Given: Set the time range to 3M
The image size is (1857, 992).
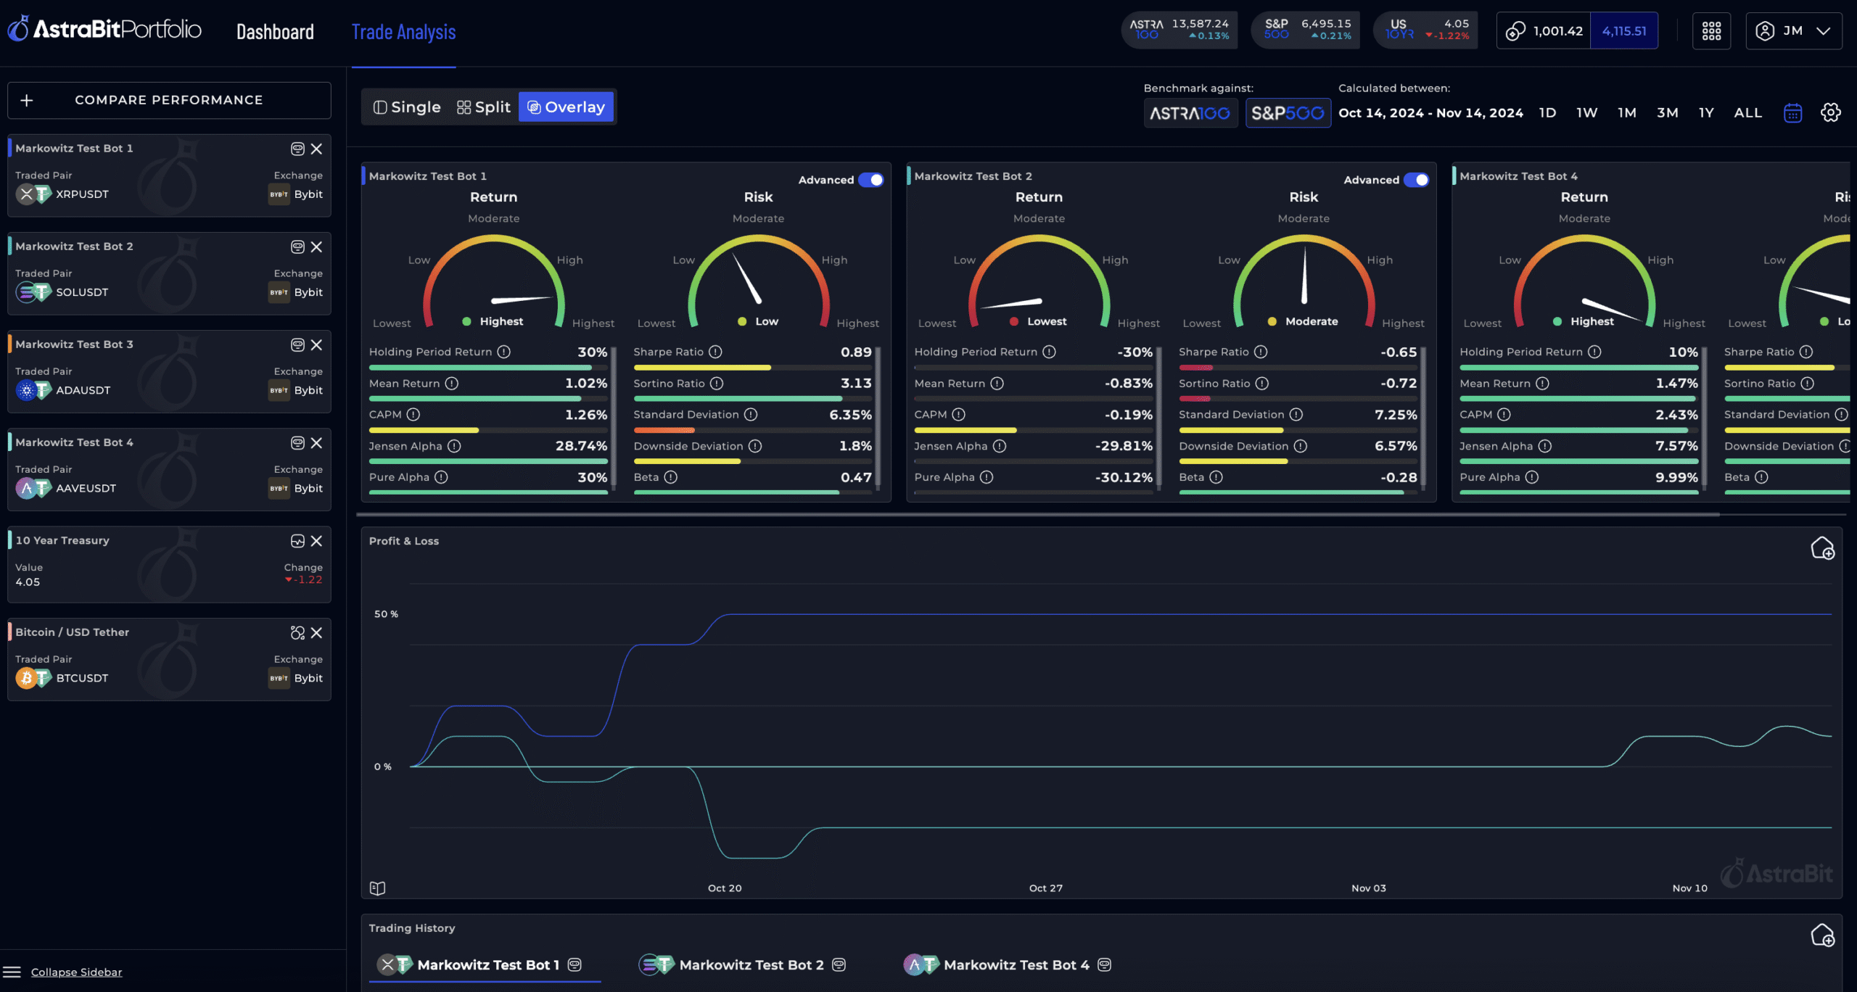Looking at the screenshot, I should tap(1667, 113).
